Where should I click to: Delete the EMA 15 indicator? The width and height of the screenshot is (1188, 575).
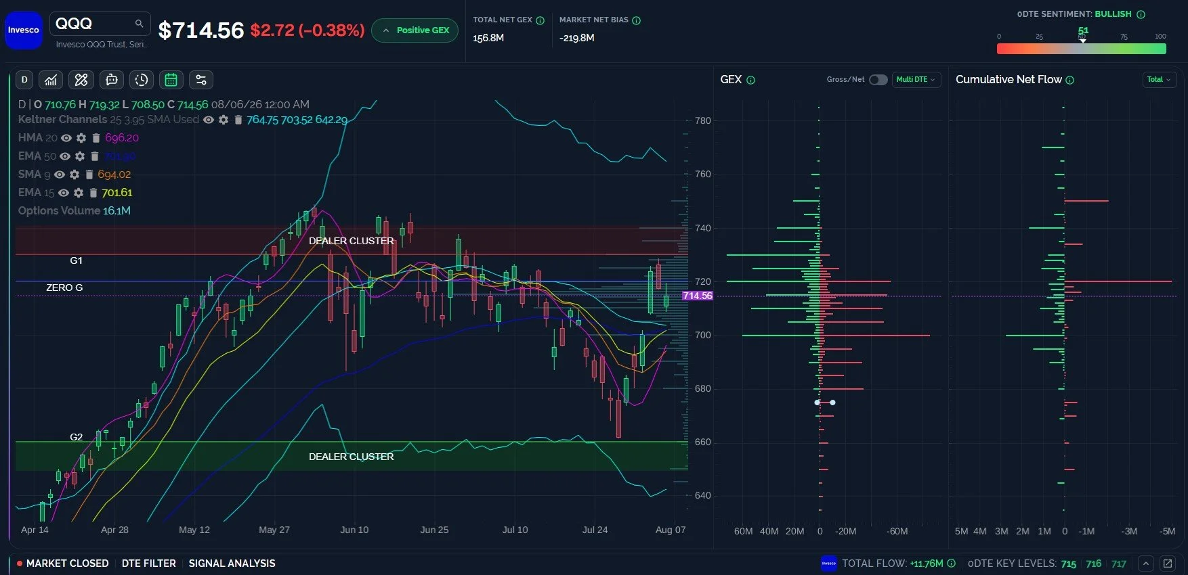pos(93,193)
